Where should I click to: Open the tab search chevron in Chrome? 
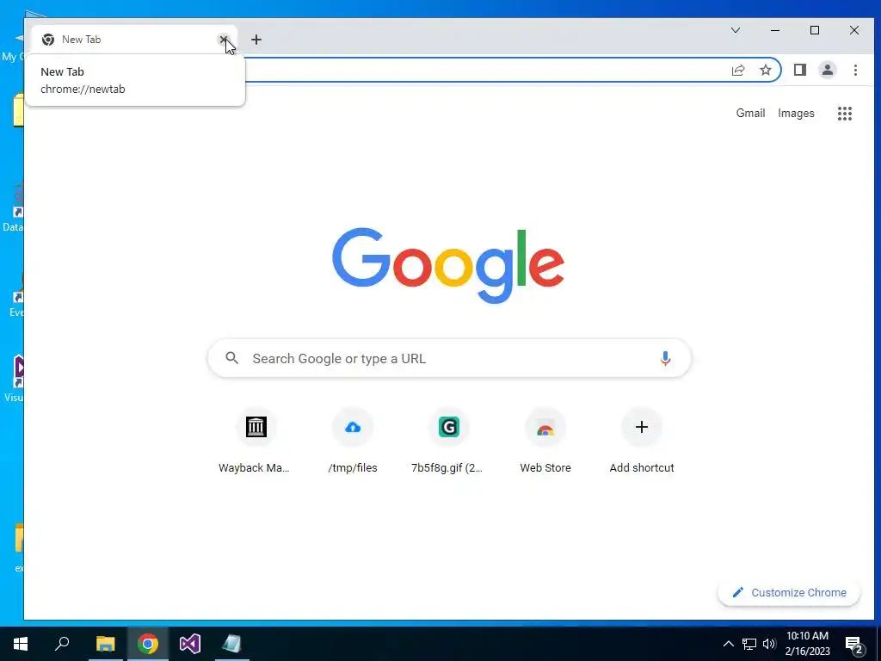click(736, 30)
